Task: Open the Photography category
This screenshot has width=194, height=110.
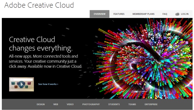Action: pyautogui.click(x=91, y=104)
